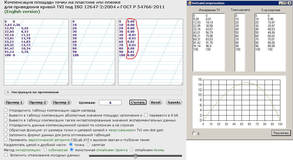Image resolution: width=293 pixels, height=160 pixels.
Task: Toggle перевести в 8 bit checkbox
Action: click(146, 115)
